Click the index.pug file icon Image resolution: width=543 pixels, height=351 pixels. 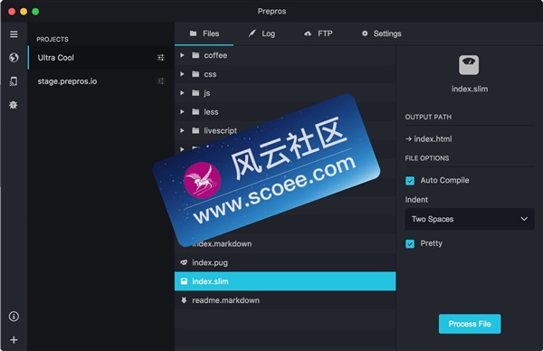pyautogui.click(x=184, y=262)
